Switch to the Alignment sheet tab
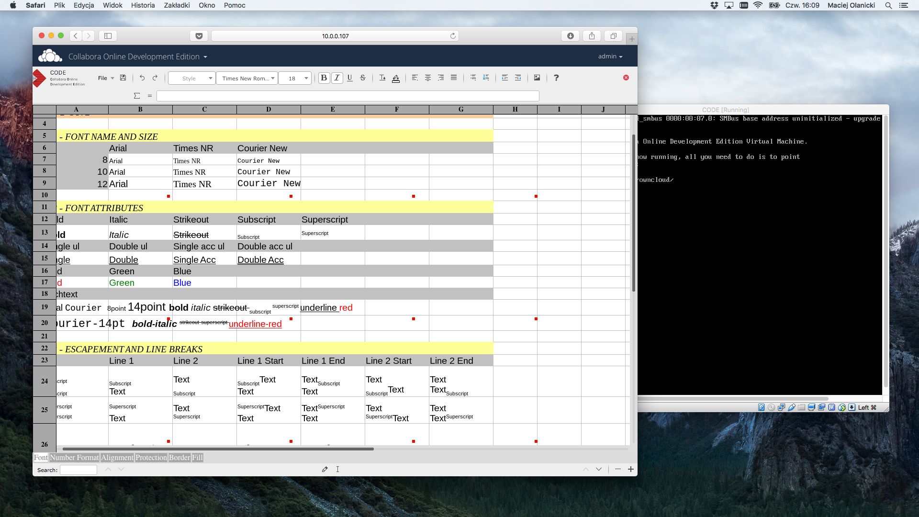Image resolution: width=919 pixels, height=517 pixels. pos(117,458)
